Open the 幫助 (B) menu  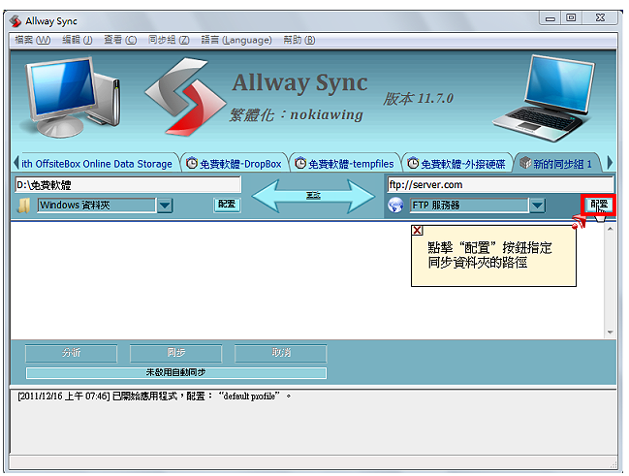(x=299, y=40)
